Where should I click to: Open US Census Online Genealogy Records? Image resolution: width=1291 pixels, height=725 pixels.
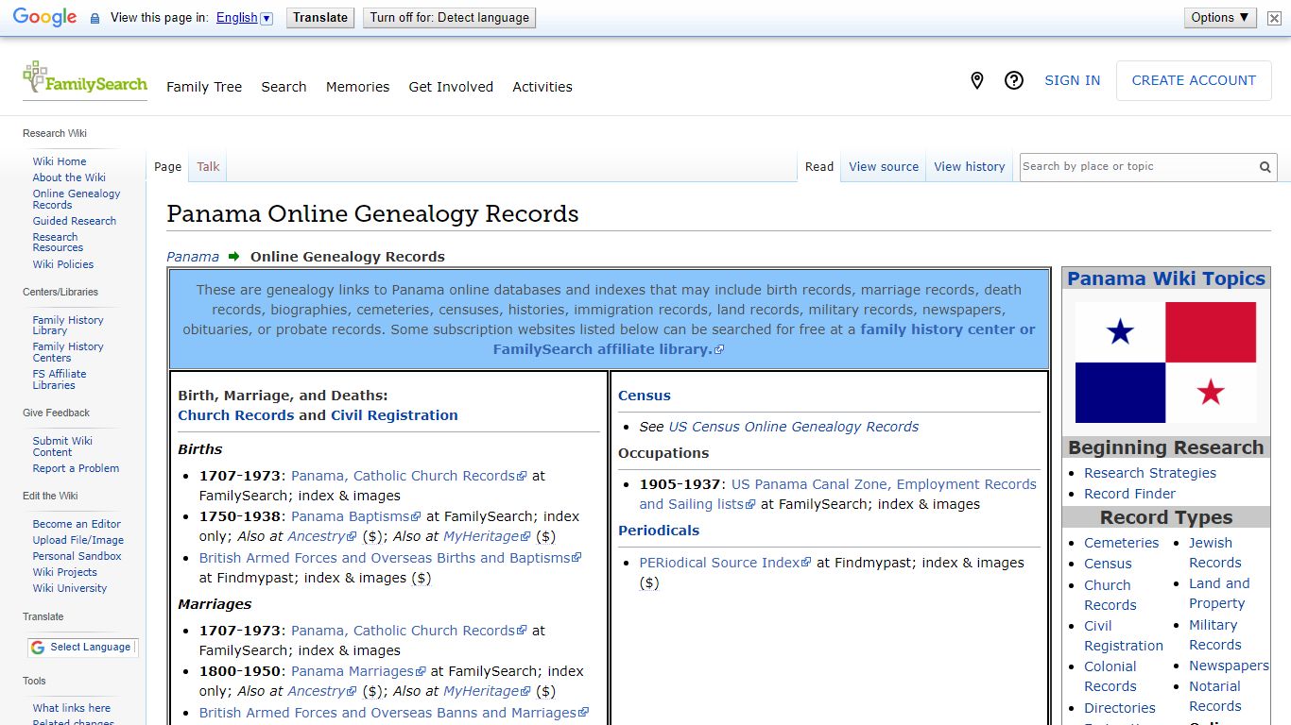point(794,427)
